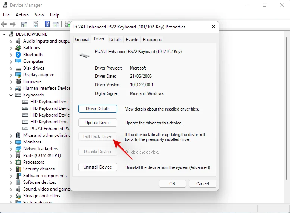This screenshot has width=290, height=213.
Task: Click the blue Help toolbar icon
Action: [x=47, y=24]
